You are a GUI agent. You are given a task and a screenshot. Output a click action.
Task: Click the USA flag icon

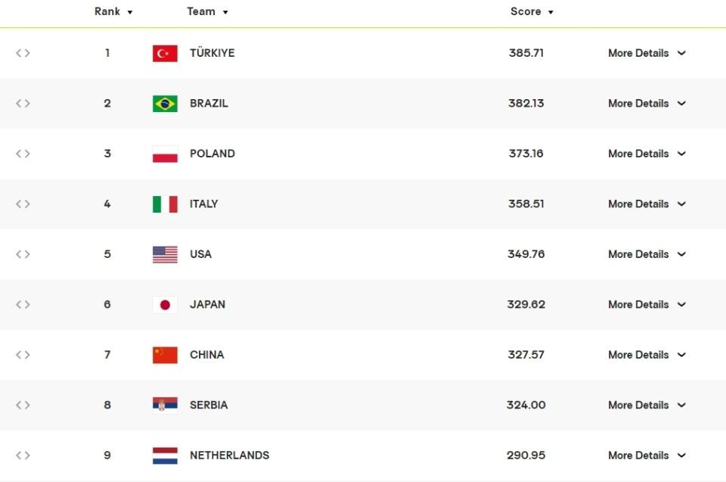(x=165, y=254)
